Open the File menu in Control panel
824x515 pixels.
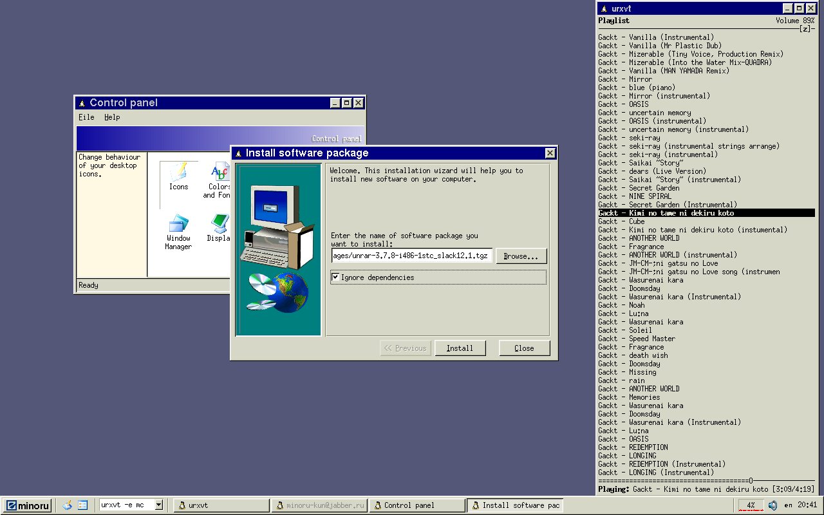[86, 117]
